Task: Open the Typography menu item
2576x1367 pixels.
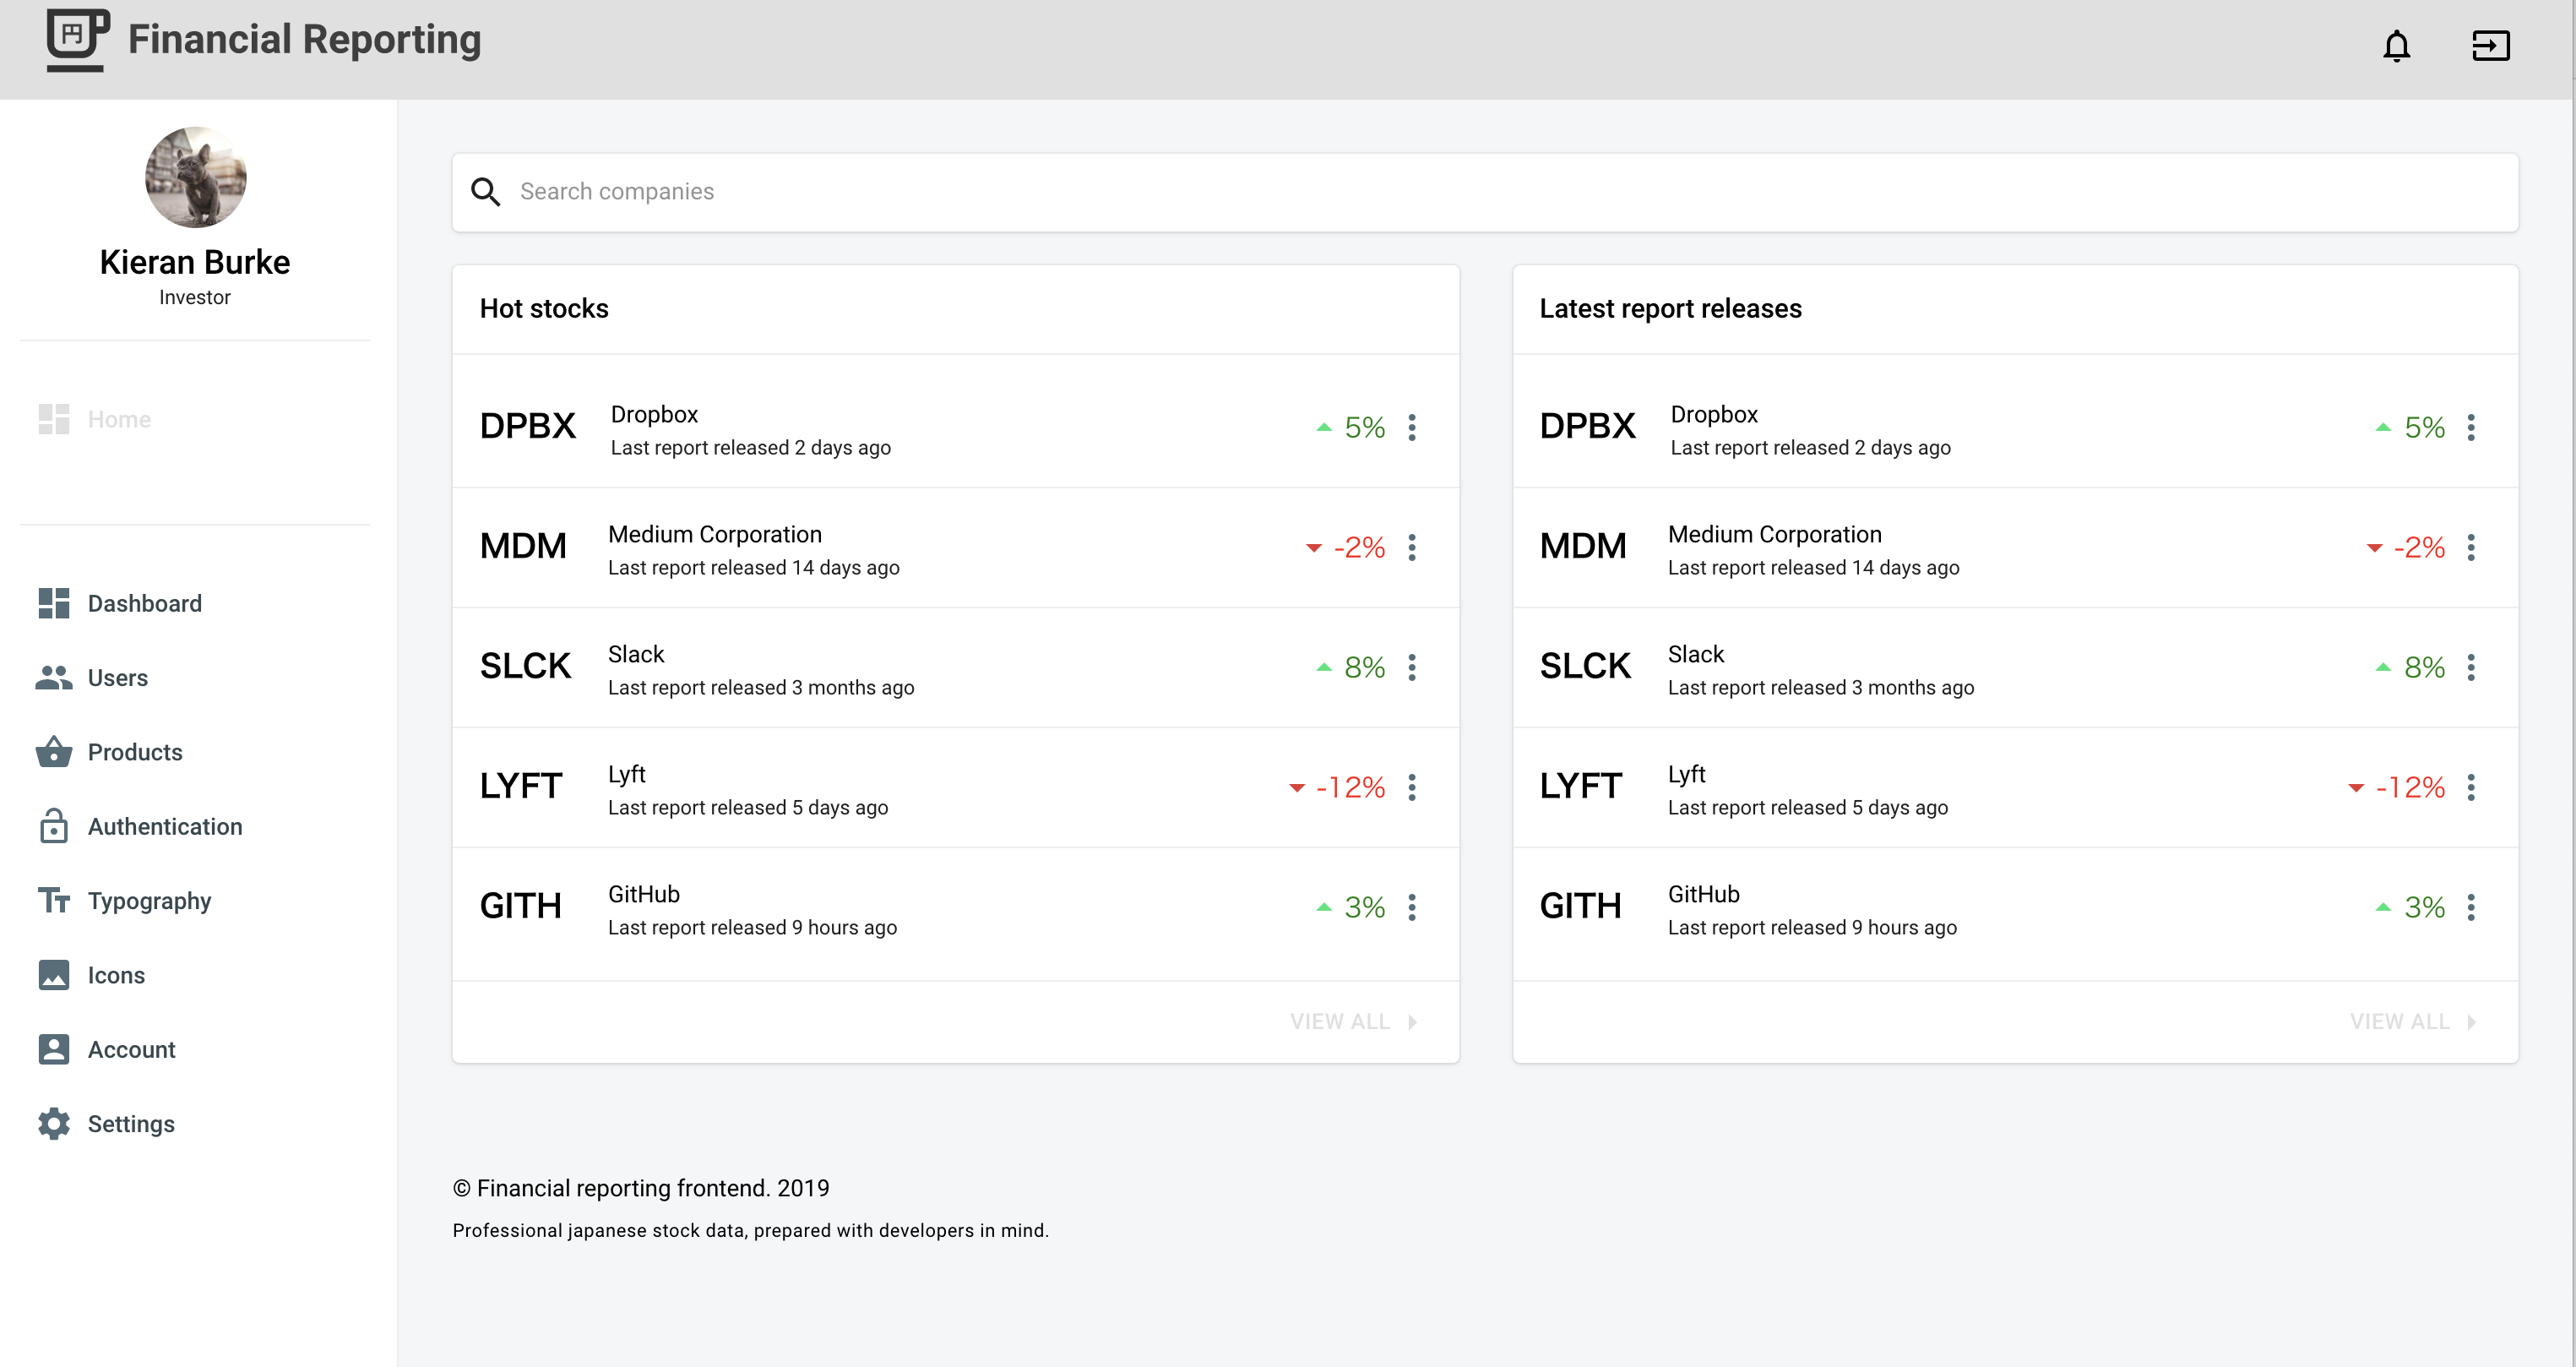Action: 195,900
